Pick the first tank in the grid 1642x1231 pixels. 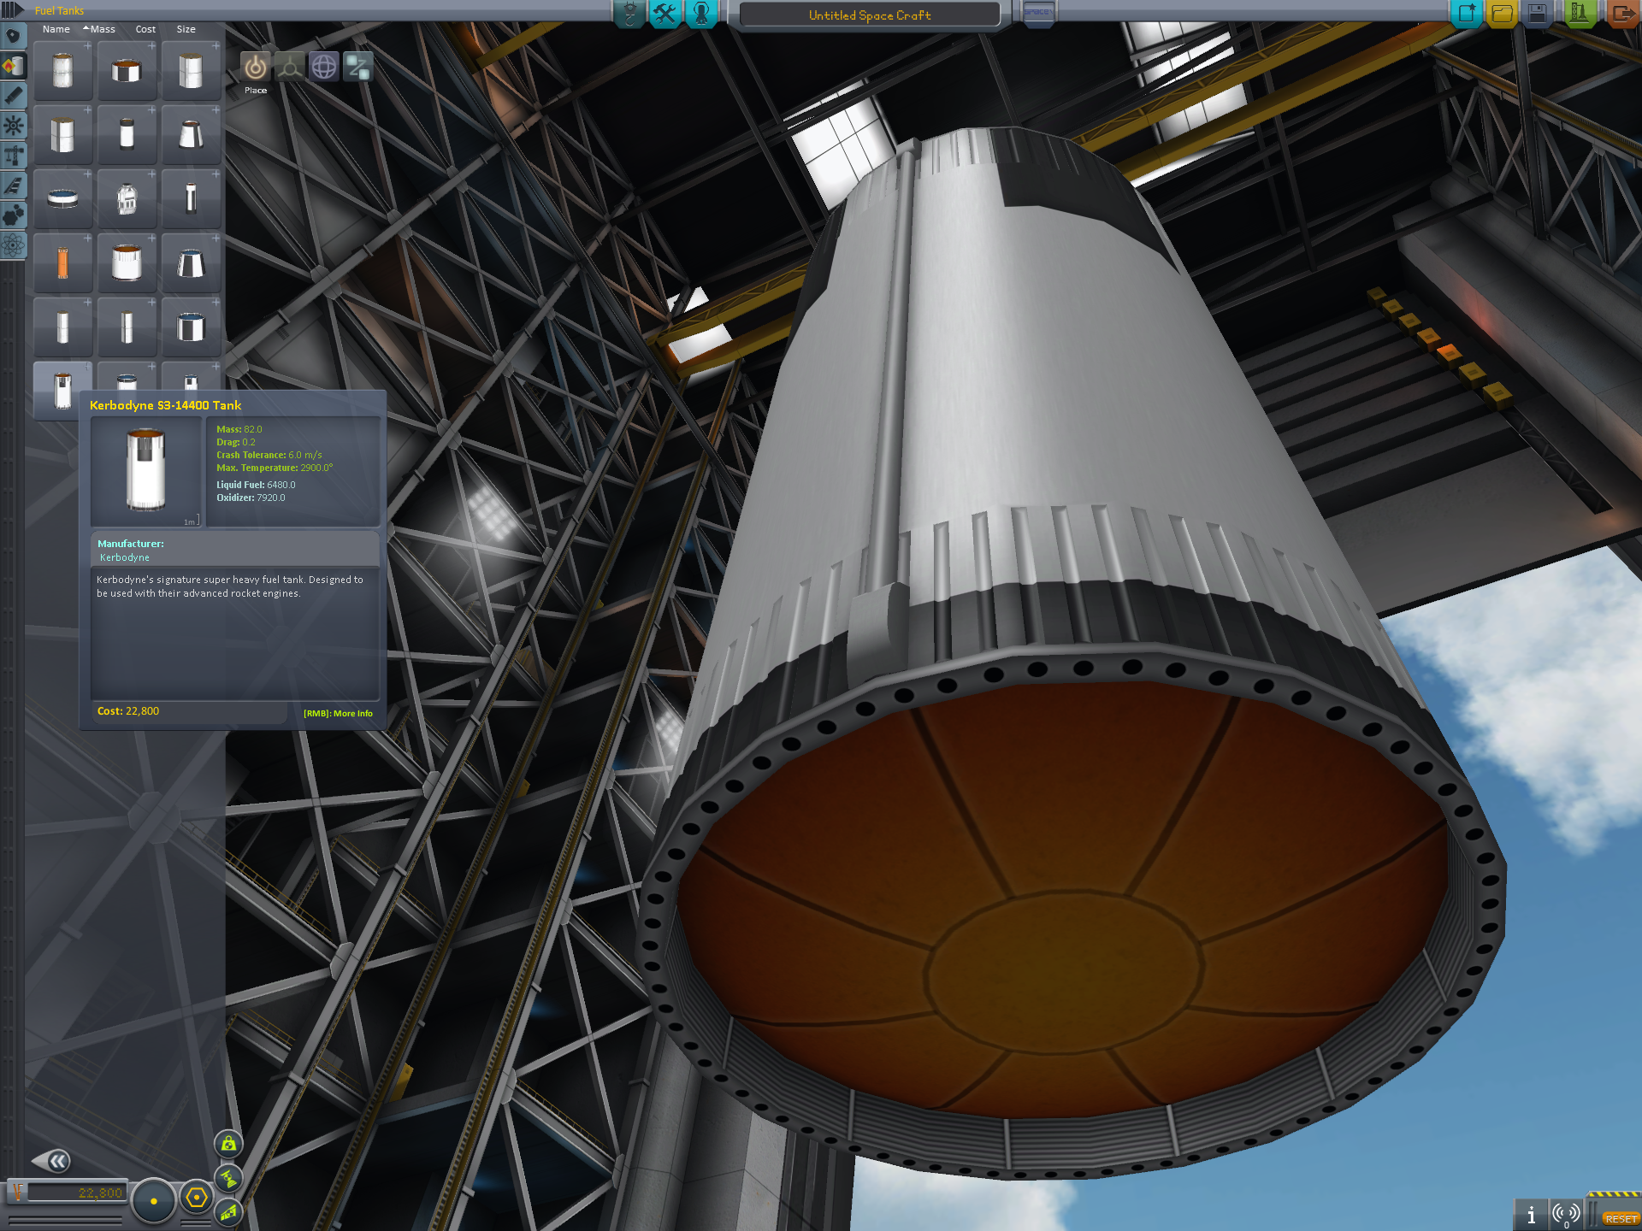tap(62, 70)
